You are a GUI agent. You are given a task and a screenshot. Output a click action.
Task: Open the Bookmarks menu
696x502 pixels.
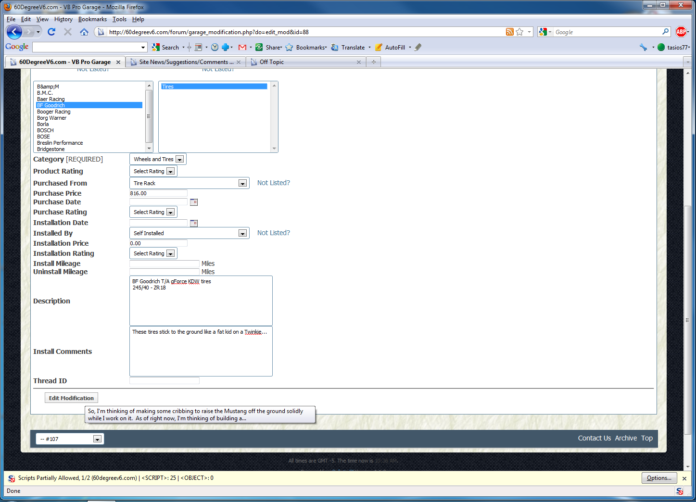click(x=92, y=19)
